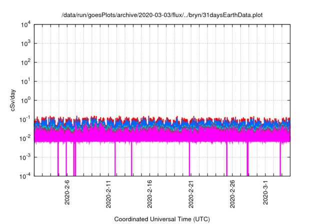Click the 2020-3-1 date label
Screen dimensions: 320x224
(x=265, y=192)
